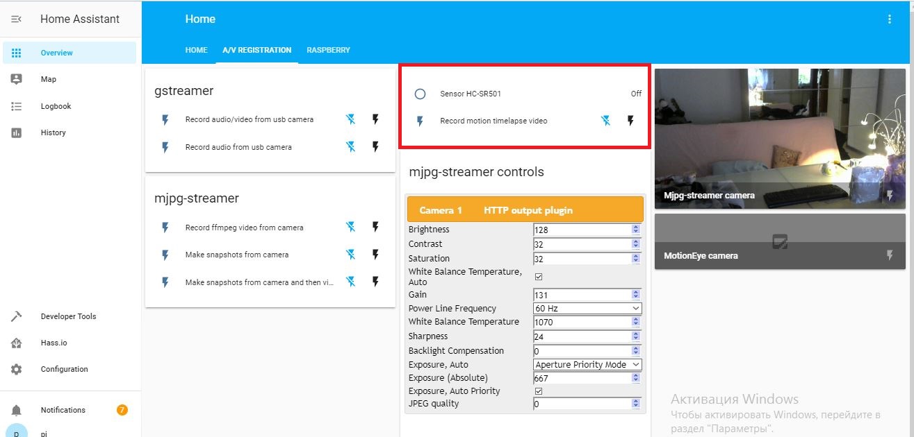The height and width of the screenshot is (437, 914).
Task: Open the Configuration page
Action: [70, 369]
